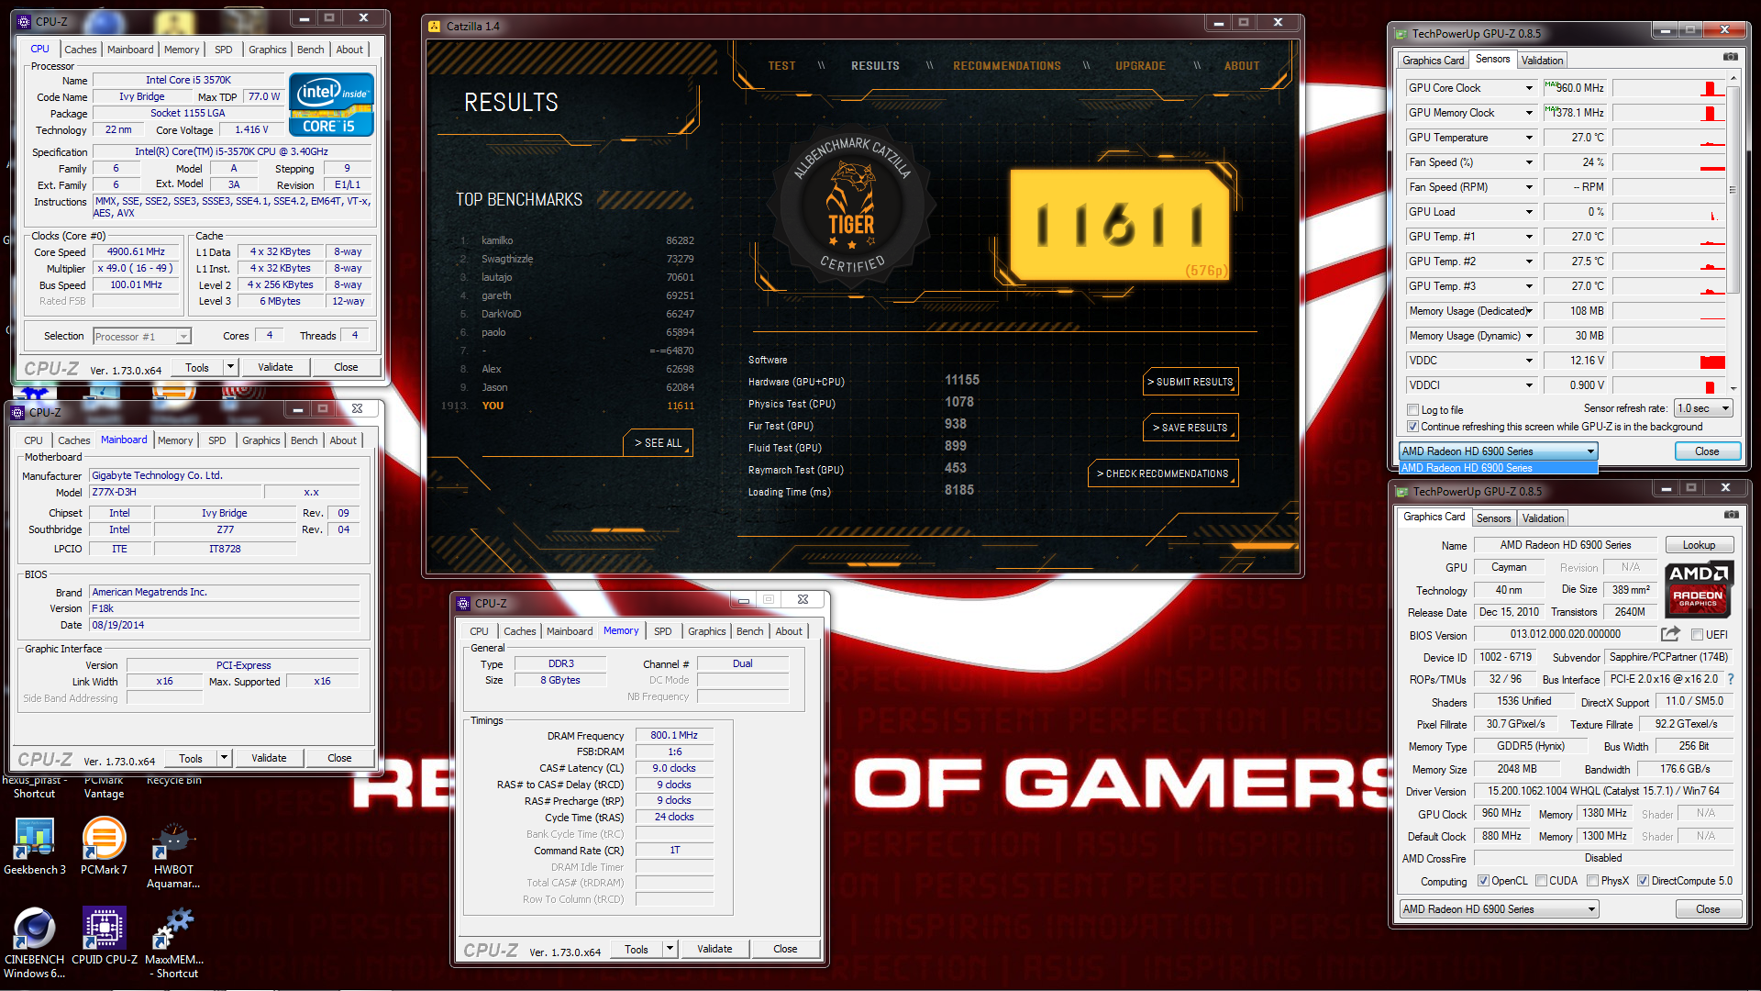Open the GPU Load sensor dropdown
The image size is (1761, 991).
[1529, 212]
